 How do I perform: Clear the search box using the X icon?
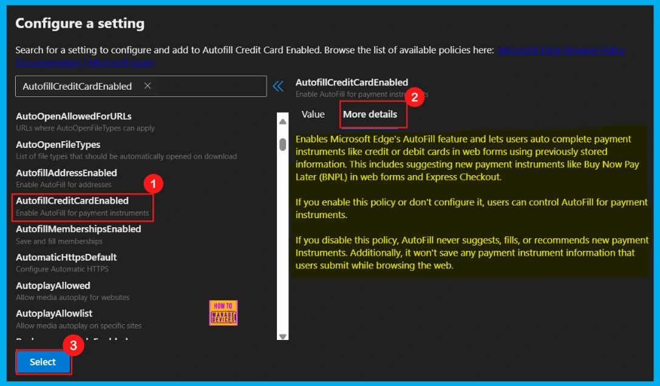click(148, 86)
